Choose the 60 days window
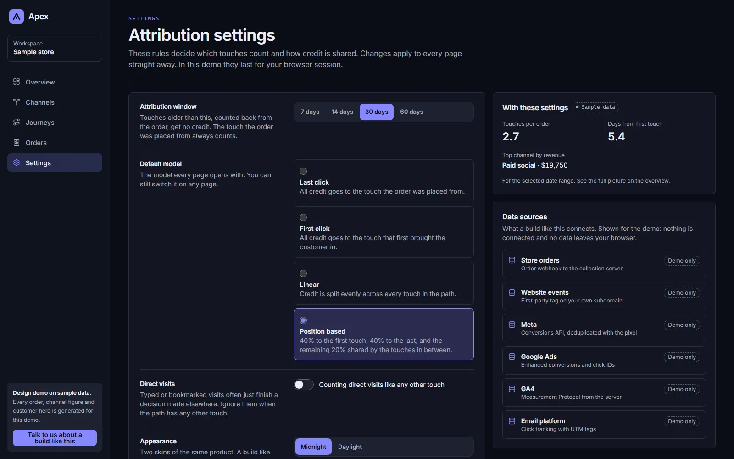 411,112
